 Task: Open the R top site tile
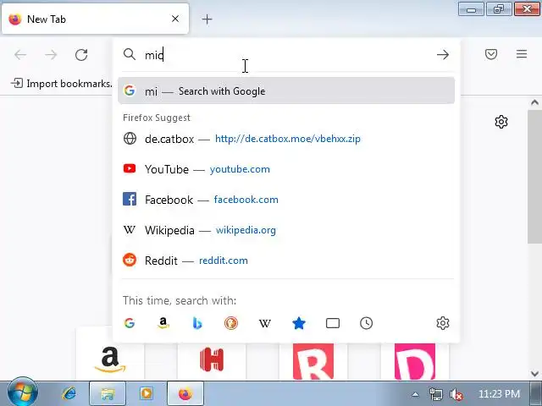[313, 361]
